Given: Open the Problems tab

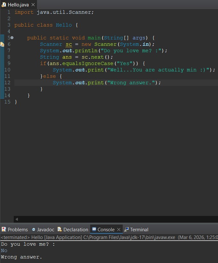Looking at the screenshot, I should pos(15,229).
